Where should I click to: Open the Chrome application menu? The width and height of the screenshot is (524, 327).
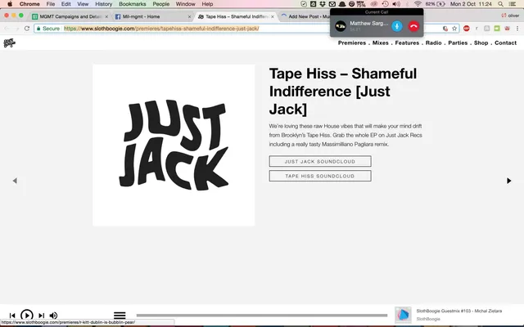point(29,4)
